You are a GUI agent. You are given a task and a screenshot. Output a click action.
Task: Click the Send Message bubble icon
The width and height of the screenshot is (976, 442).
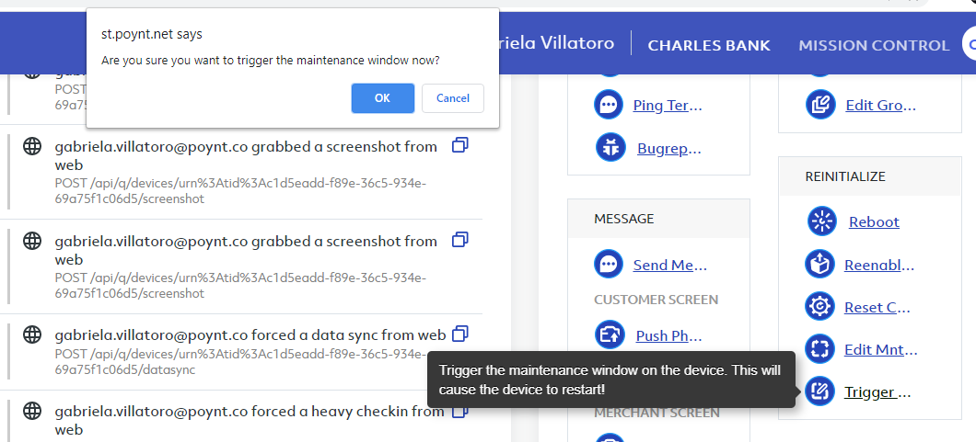point(609,265)
